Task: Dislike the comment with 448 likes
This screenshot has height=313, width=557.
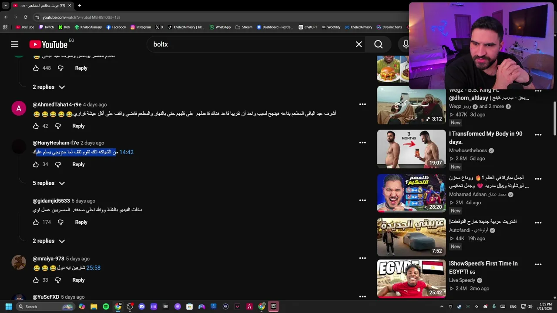Action: pos(60,68)
